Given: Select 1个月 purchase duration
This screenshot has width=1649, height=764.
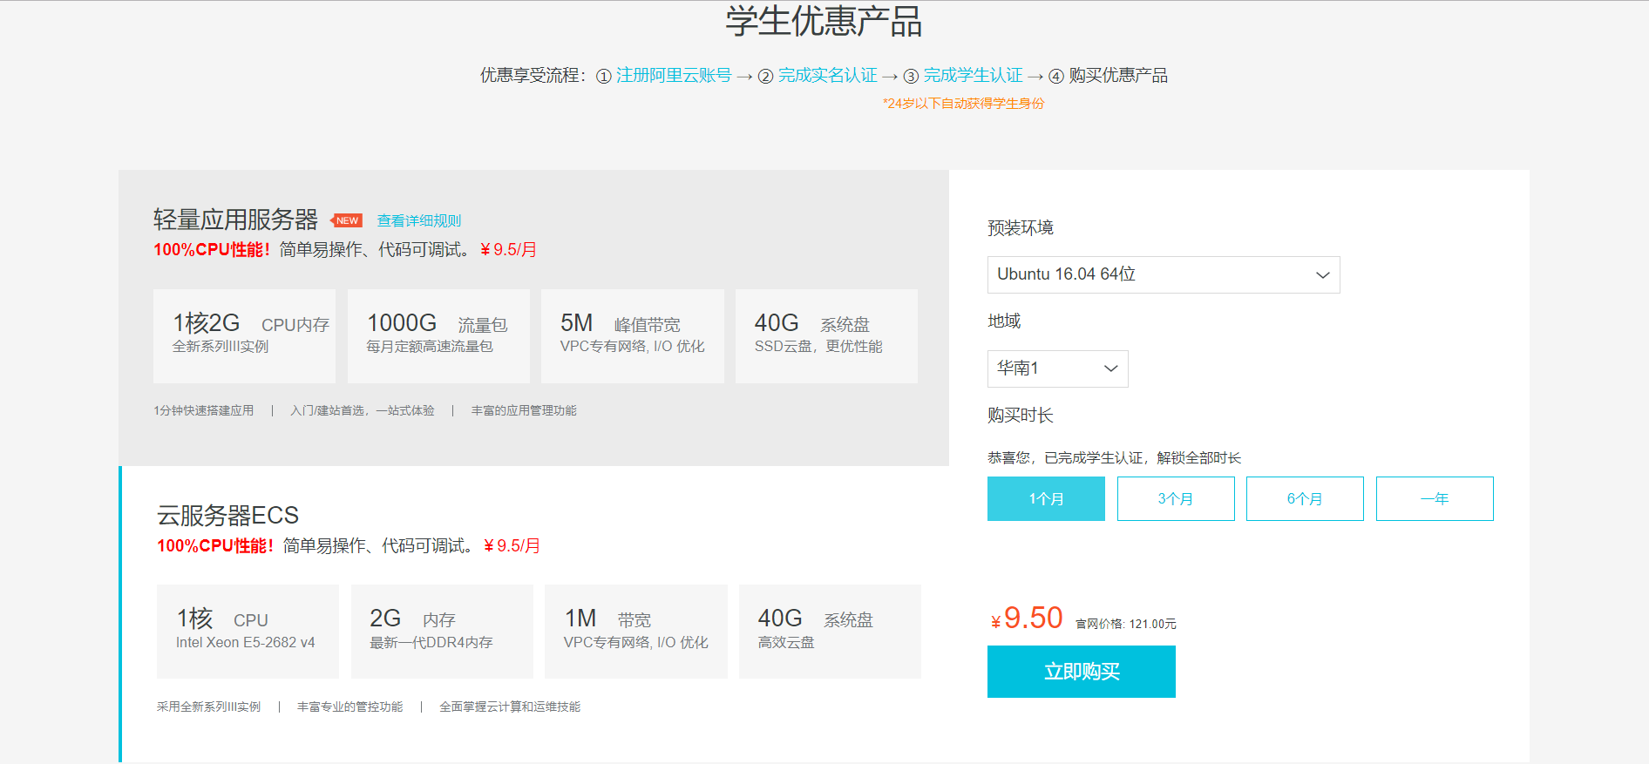Looking at the screenshot, I should pos(1046,498).
